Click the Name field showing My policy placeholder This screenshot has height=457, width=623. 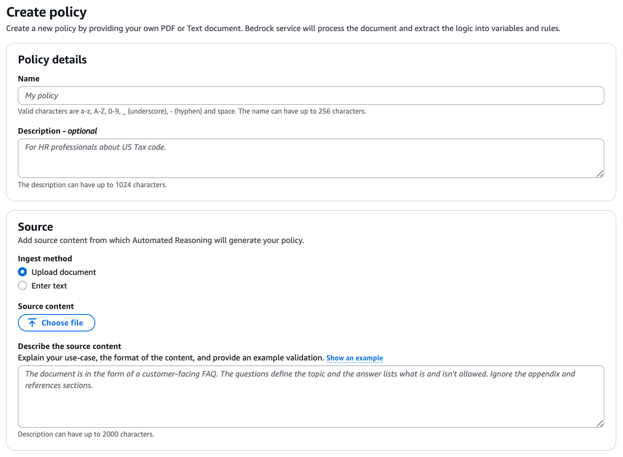tap(311, 95)
